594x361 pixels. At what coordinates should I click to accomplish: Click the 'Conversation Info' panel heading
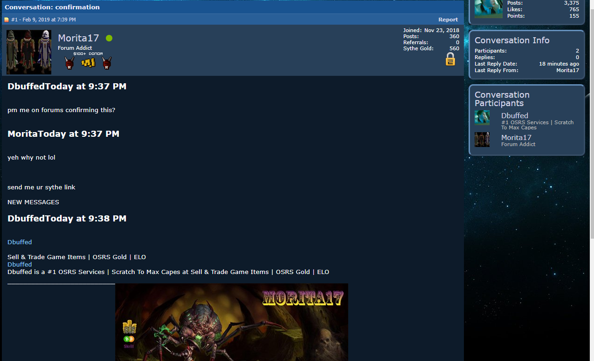click(x=512, y=40)
